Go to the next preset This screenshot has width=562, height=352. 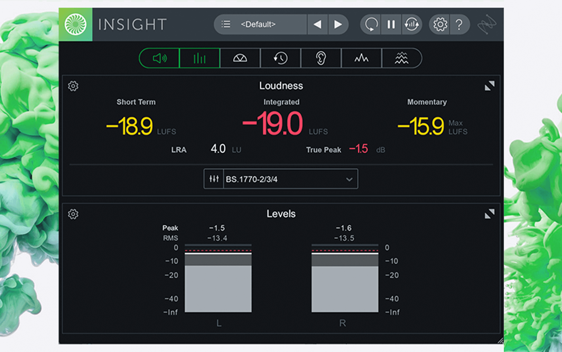tap(338, 25)
